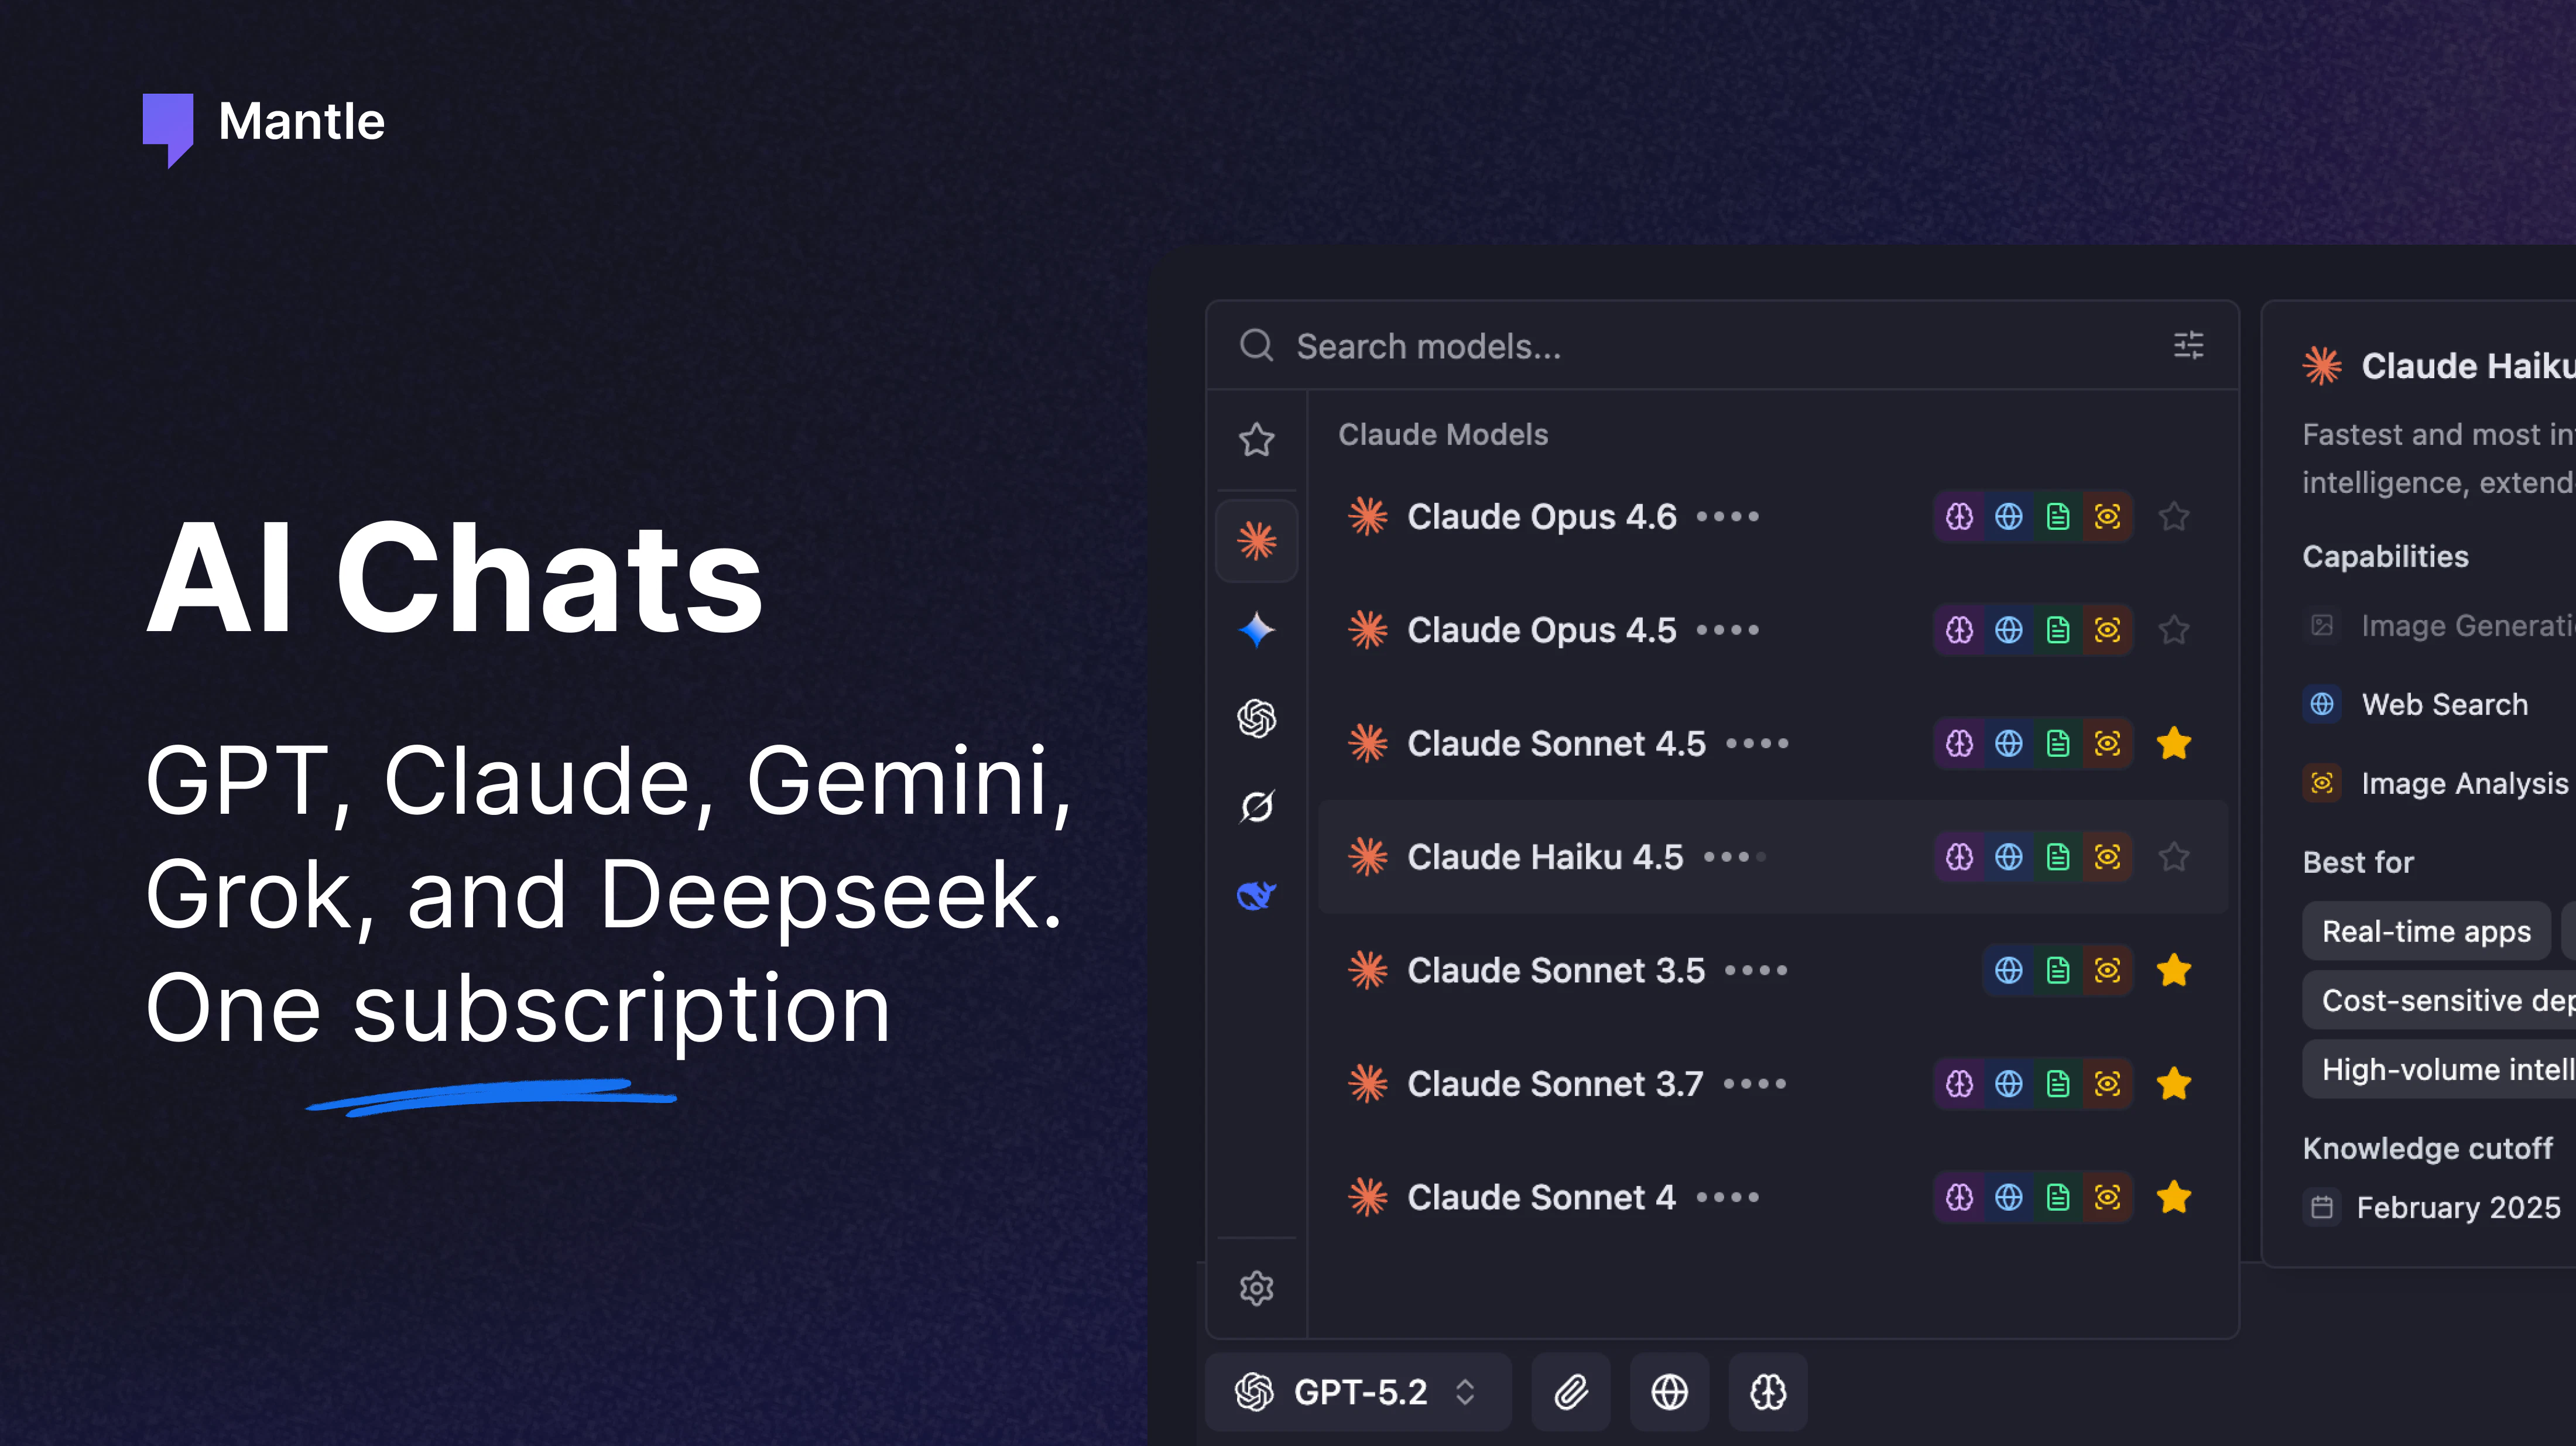Image resolution: width=2576 pixels, height=1446 pixels.
Task: Click Image Analysis capability in details panel
Action: (x=2435, y=783)
